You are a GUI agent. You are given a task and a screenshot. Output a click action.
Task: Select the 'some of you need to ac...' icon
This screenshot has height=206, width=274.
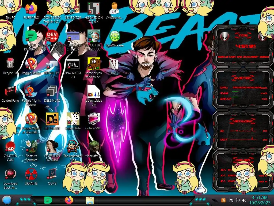(x=94, y=68)
